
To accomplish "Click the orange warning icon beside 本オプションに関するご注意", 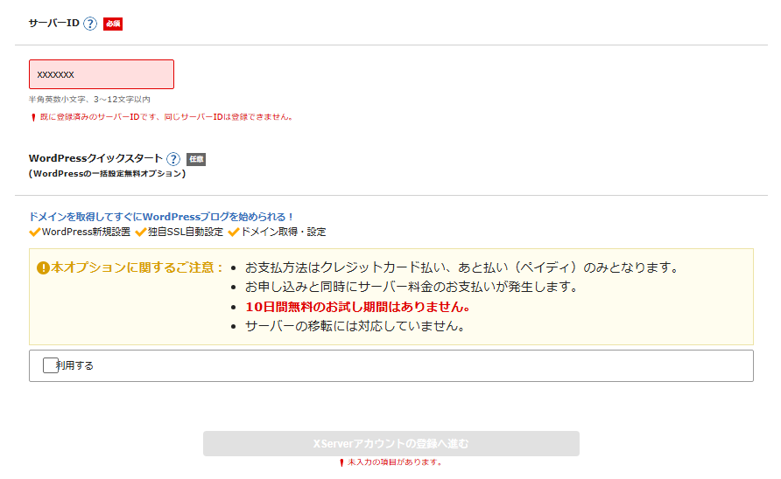I will (x=43, y=268).
